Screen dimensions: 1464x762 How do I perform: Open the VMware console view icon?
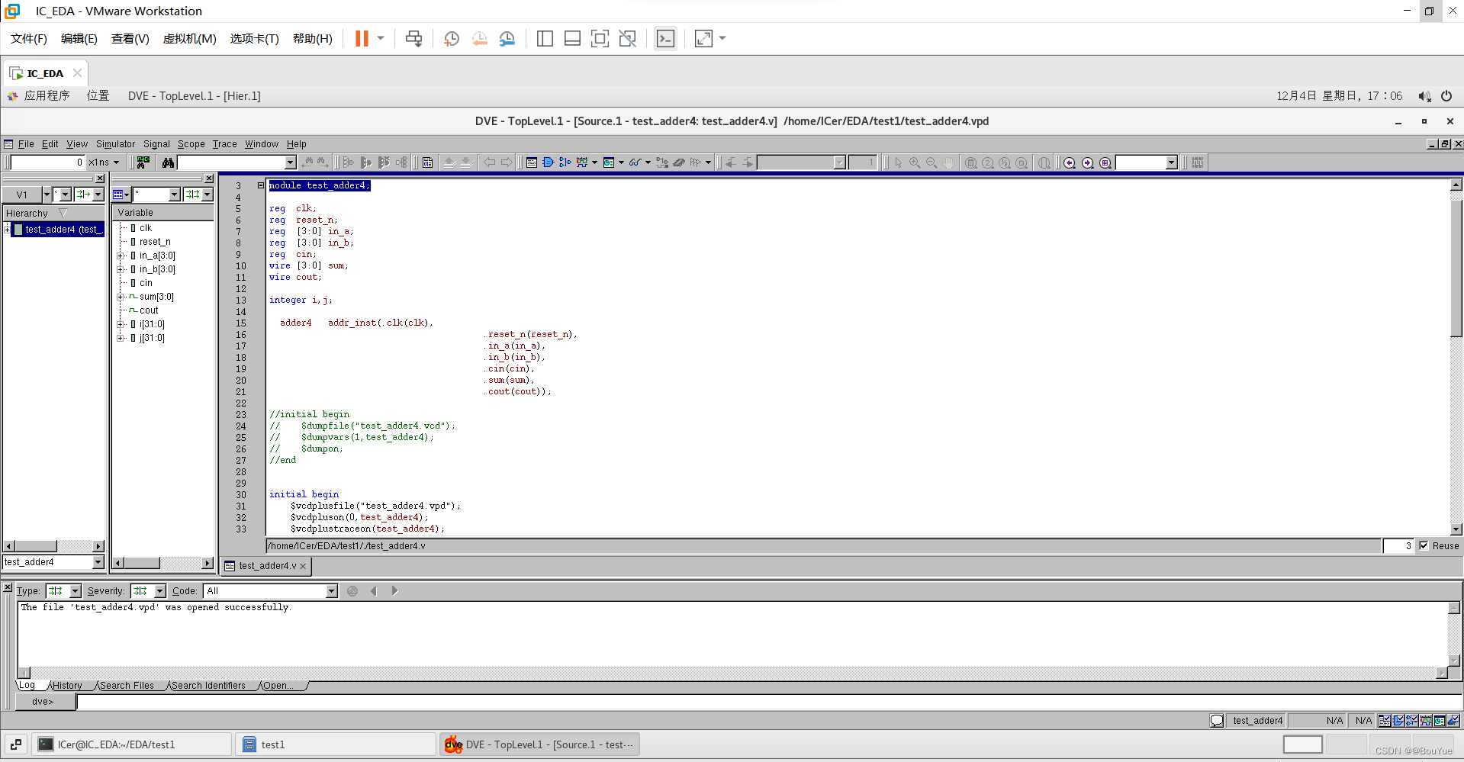665,39
